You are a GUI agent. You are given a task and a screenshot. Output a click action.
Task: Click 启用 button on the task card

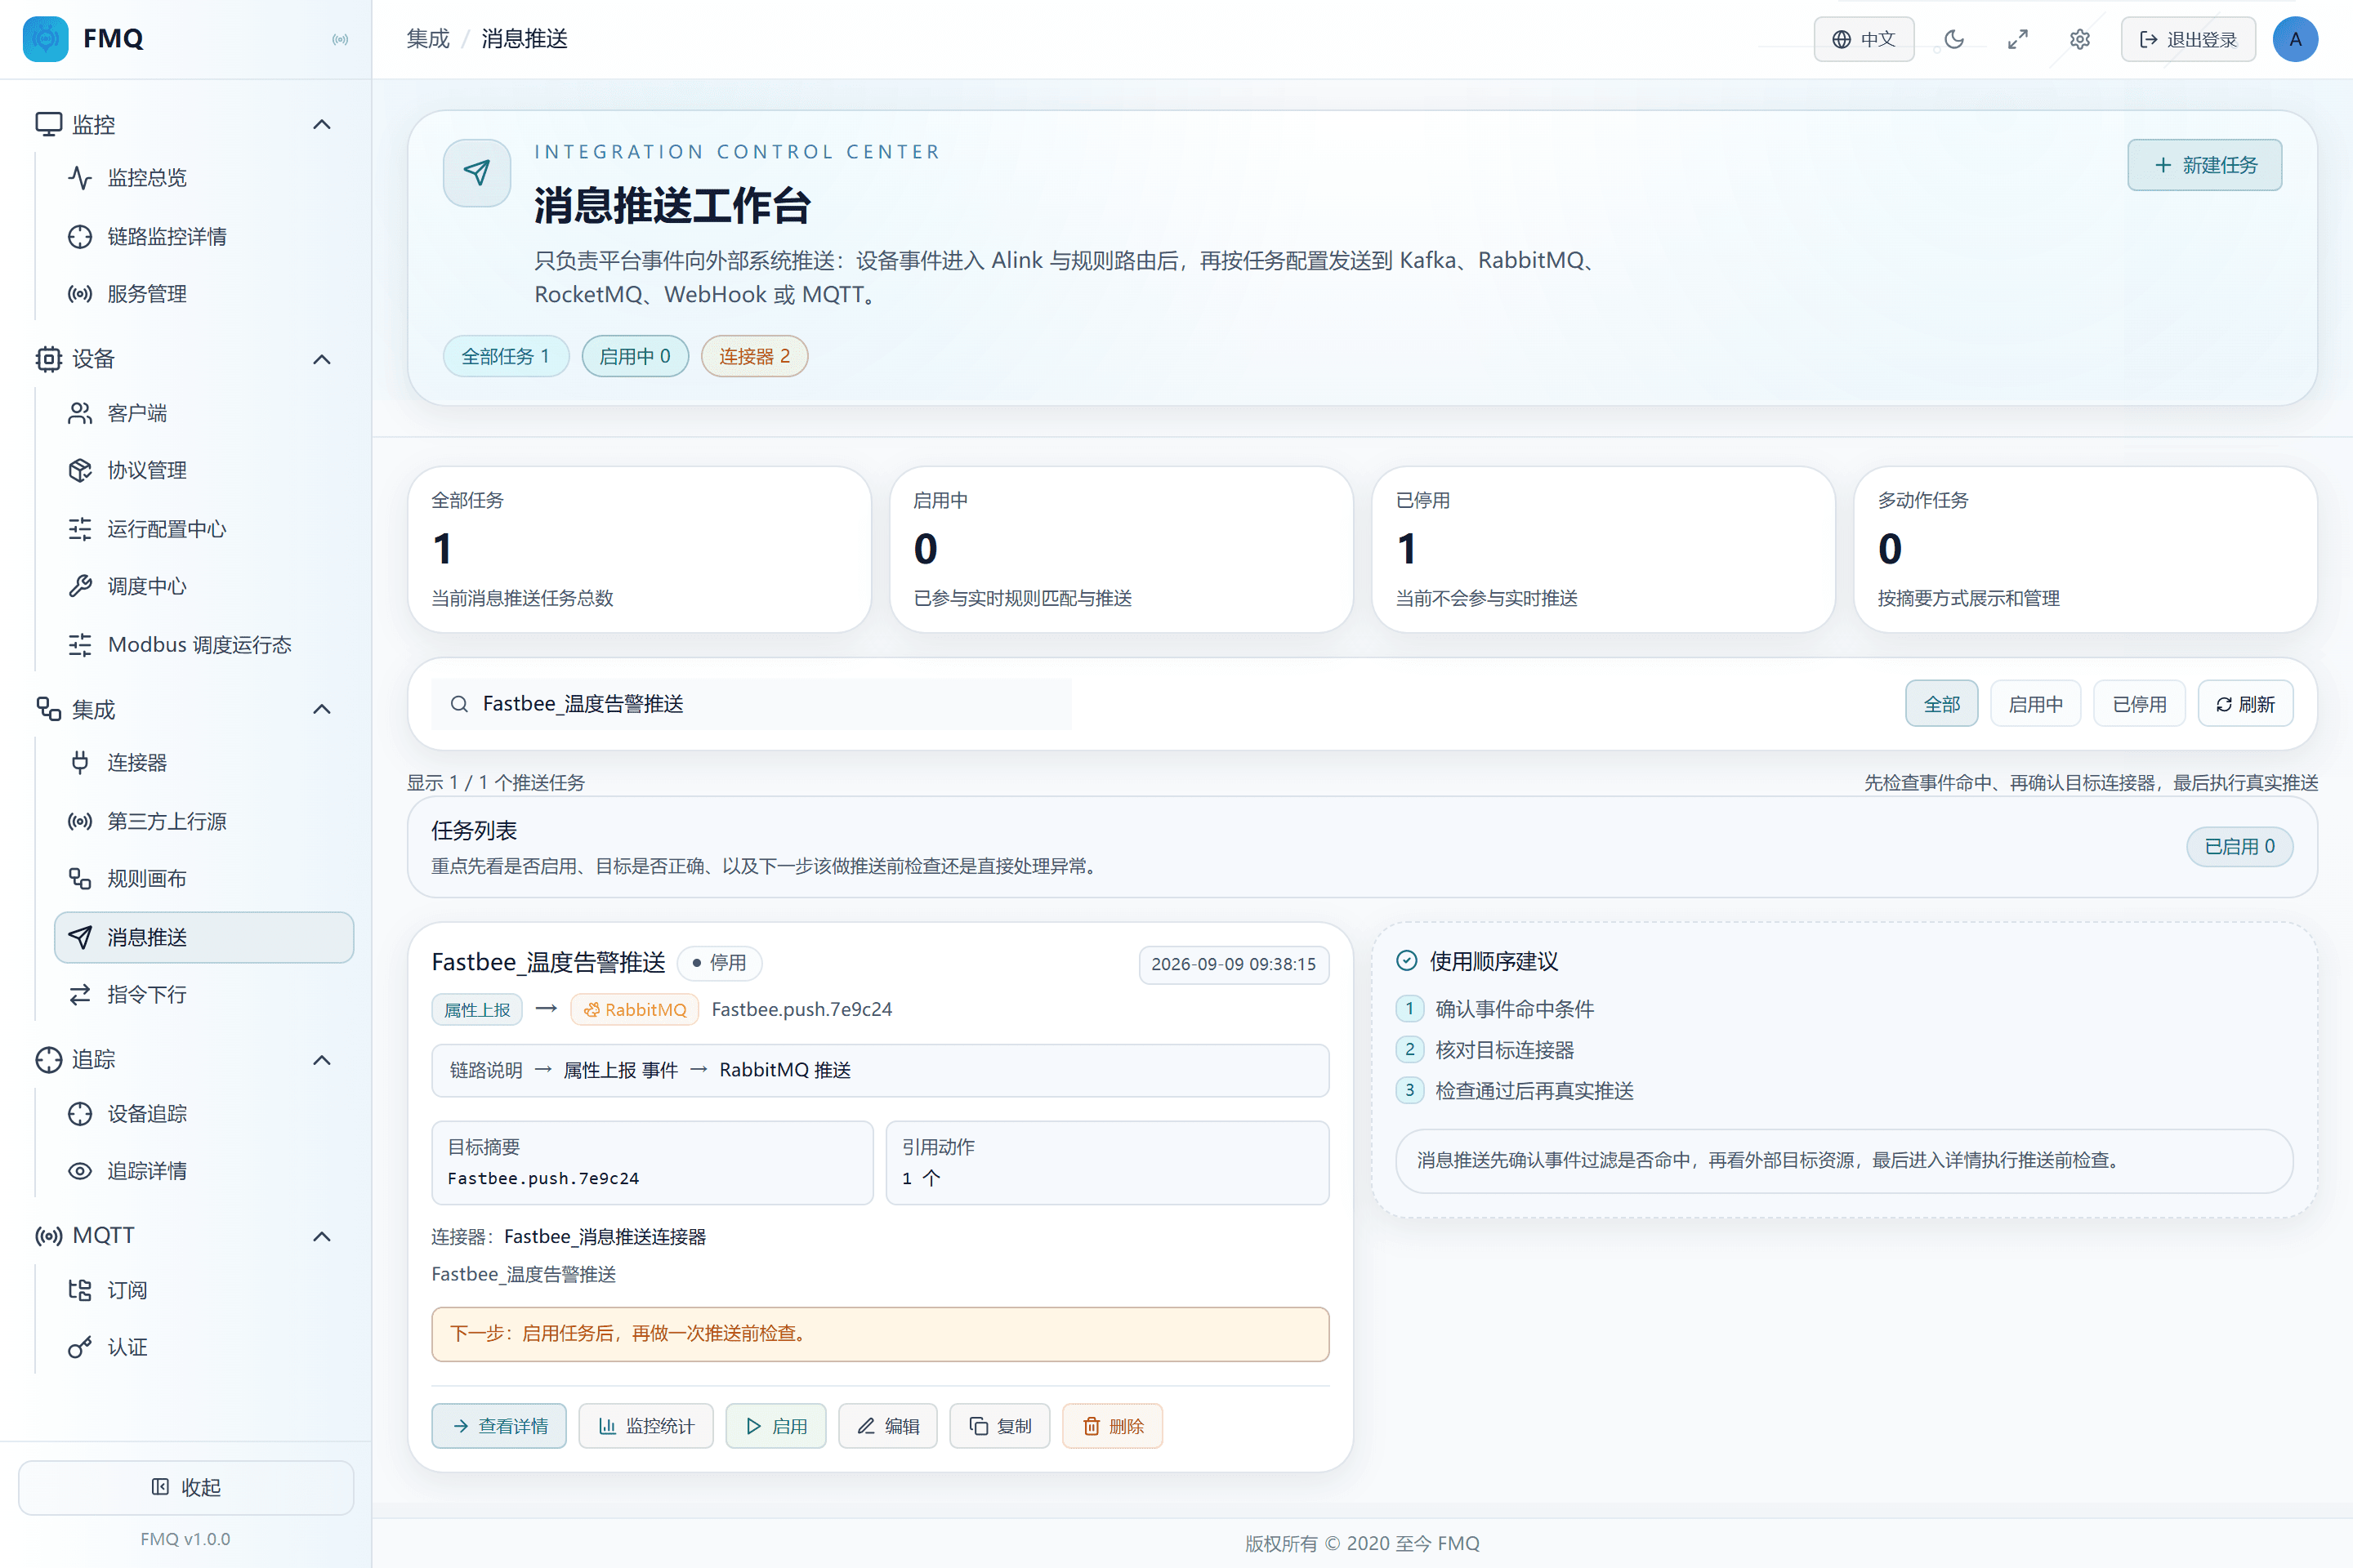point(775,1426)
